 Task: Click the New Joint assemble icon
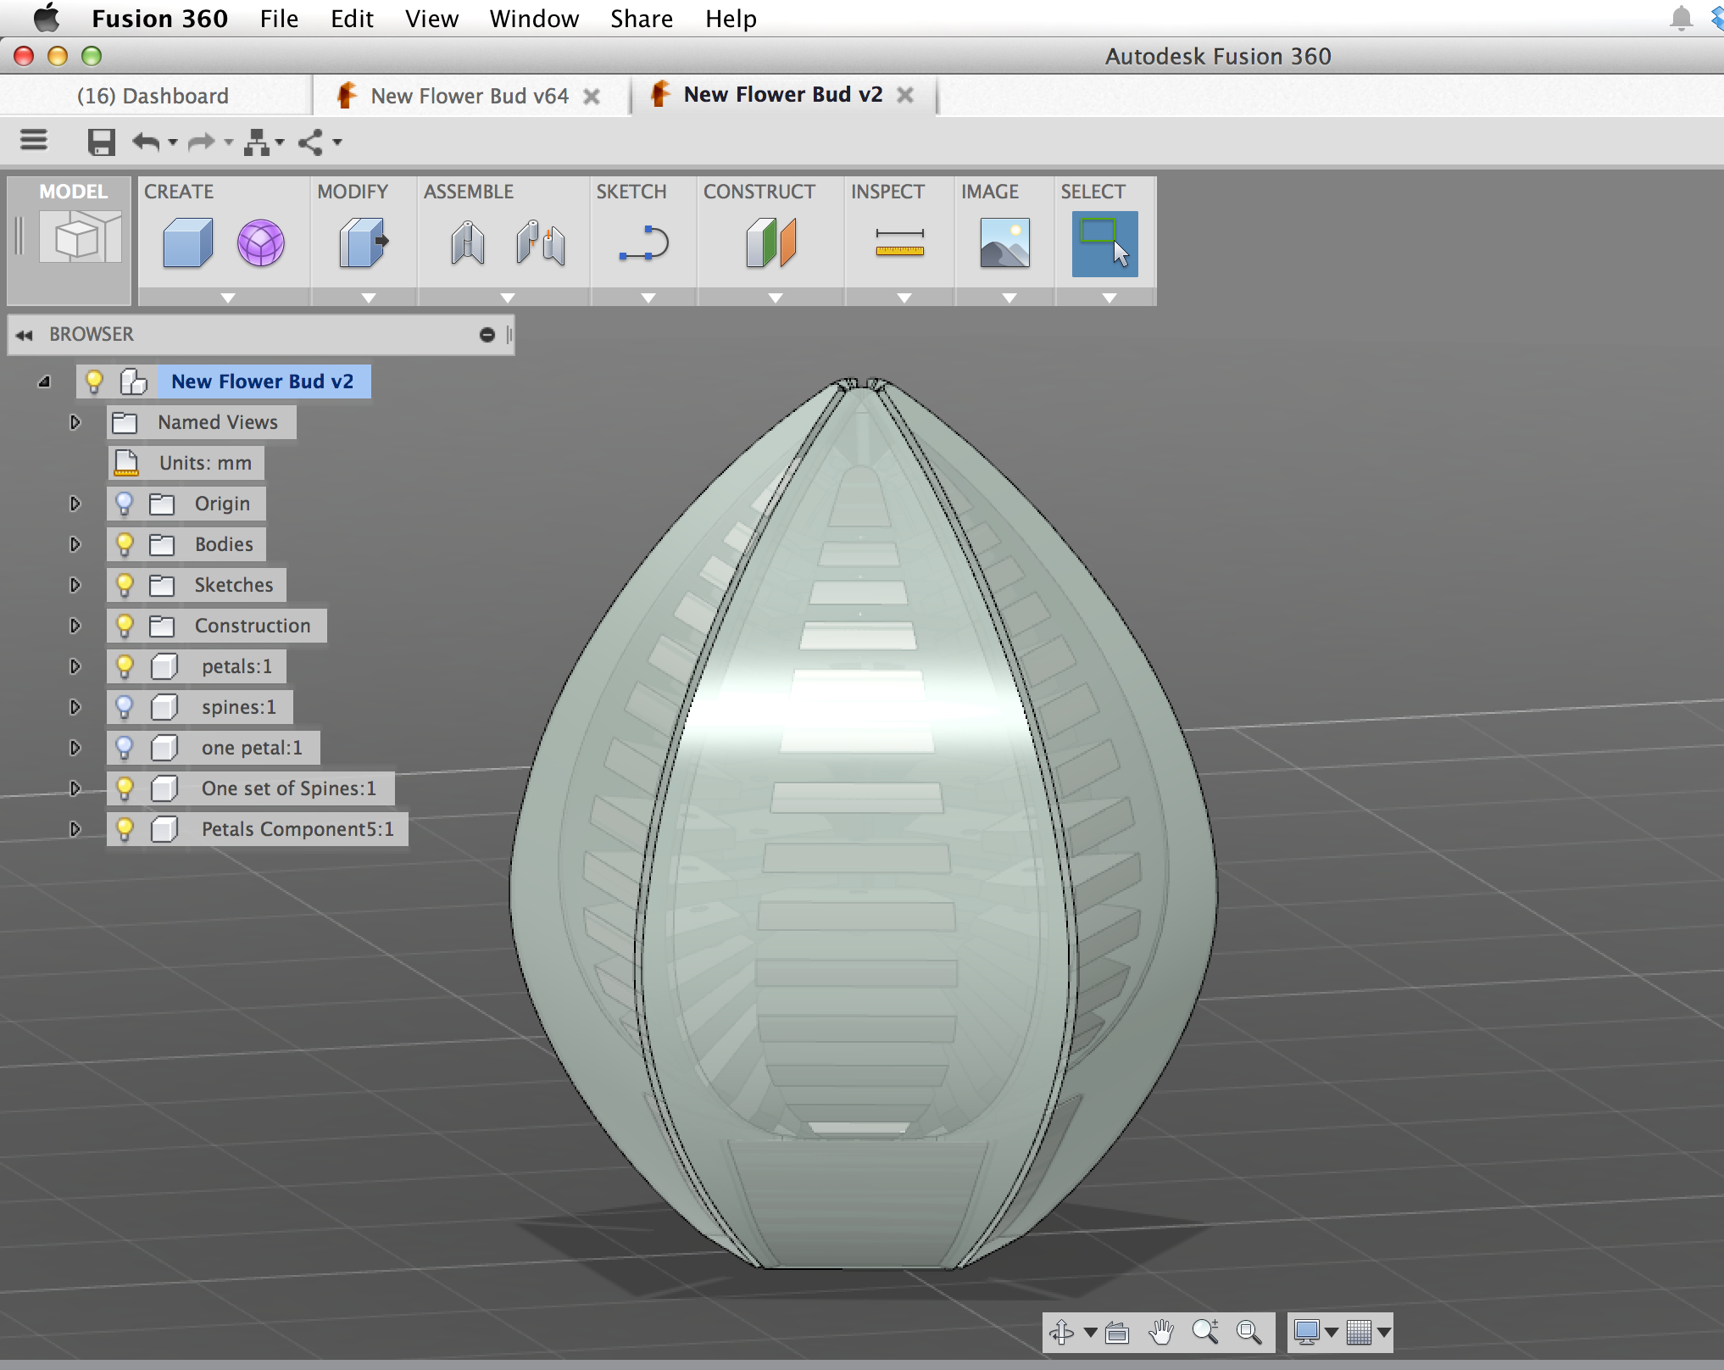[467, 243]
